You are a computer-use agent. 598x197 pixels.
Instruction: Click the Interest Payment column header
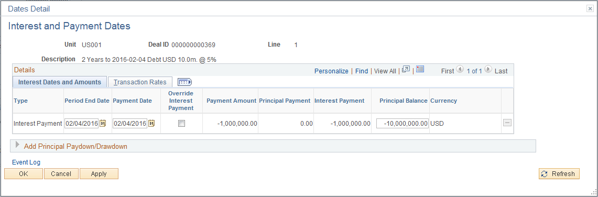point(340,101)
